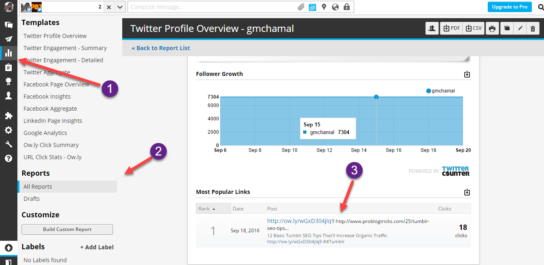544x265 pixels.
Task: Sort the table by the Clicks column
Action: coord(445,208)
